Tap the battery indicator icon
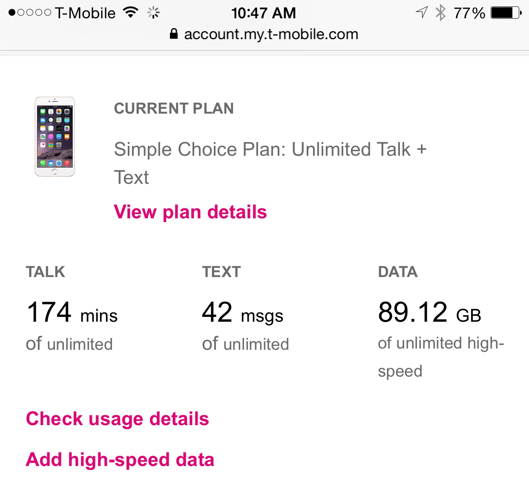This screenshot has height=483, width=529. (506, 13)
